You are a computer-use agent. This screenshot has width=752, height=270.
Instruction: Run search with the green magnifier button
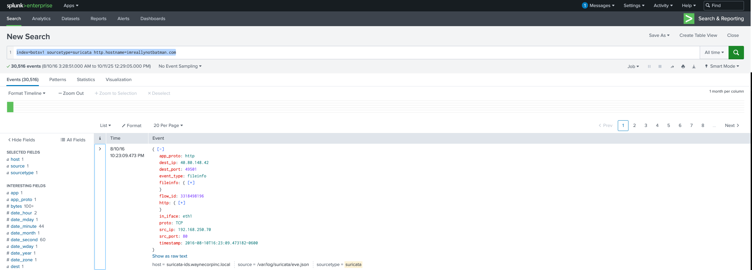click(x=736, y=53)
